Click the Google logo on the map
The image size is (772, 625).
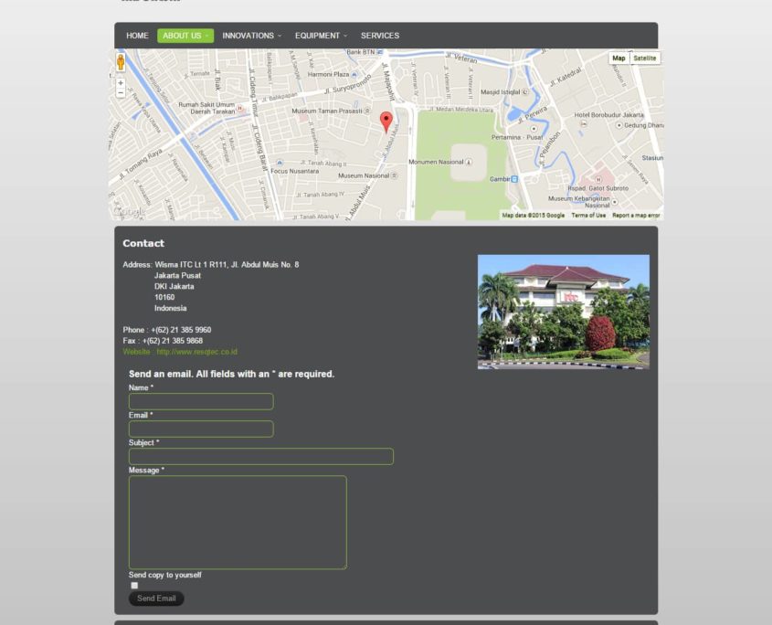coord(129,212)
